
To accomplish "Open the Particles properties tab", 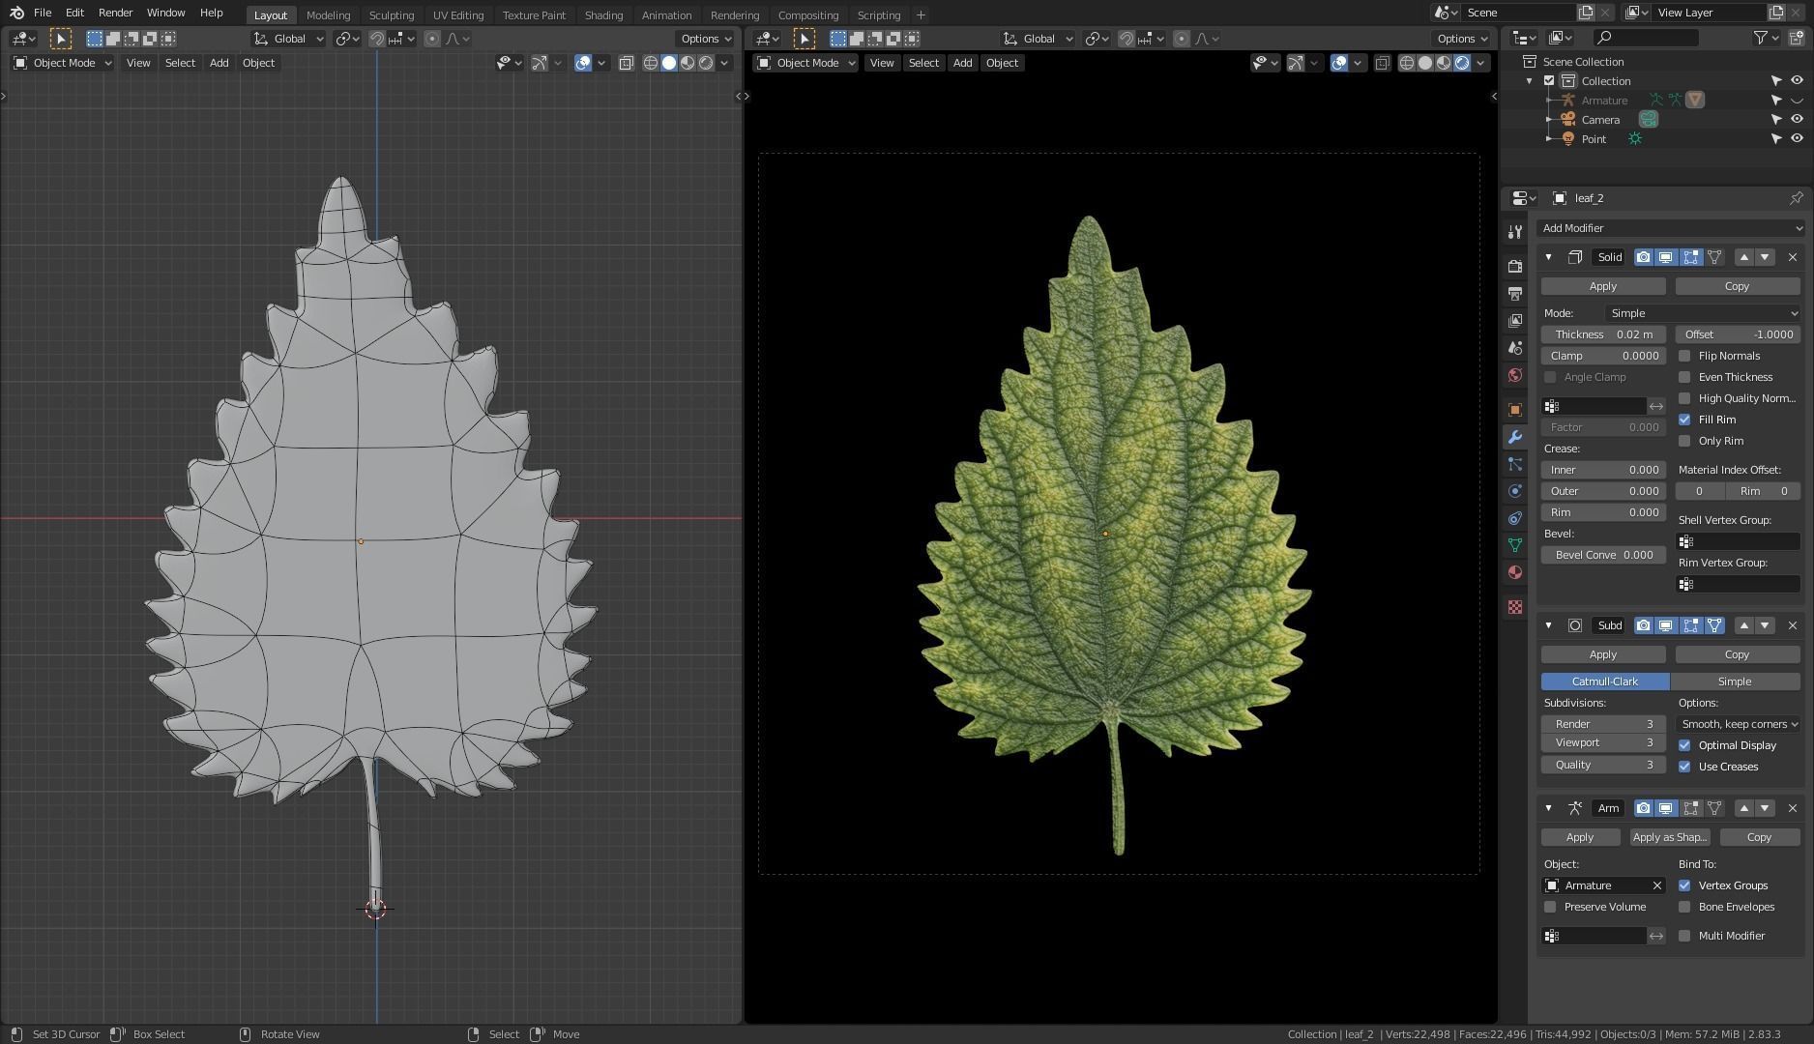I will click(1515, 465).
